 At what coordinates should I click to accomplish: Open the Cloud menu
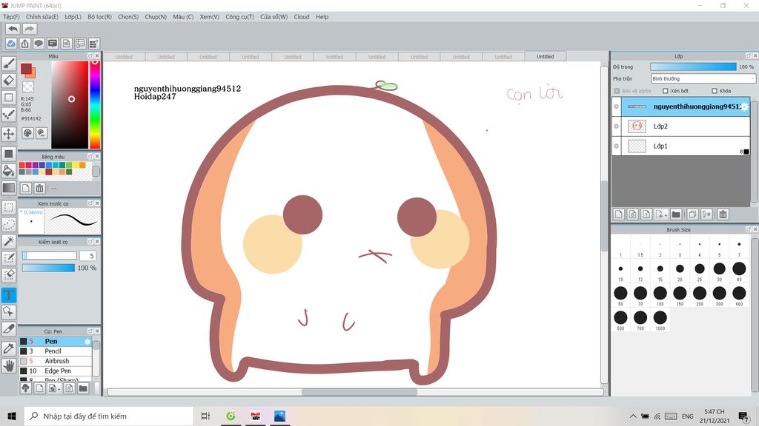(x=302, y=17)
